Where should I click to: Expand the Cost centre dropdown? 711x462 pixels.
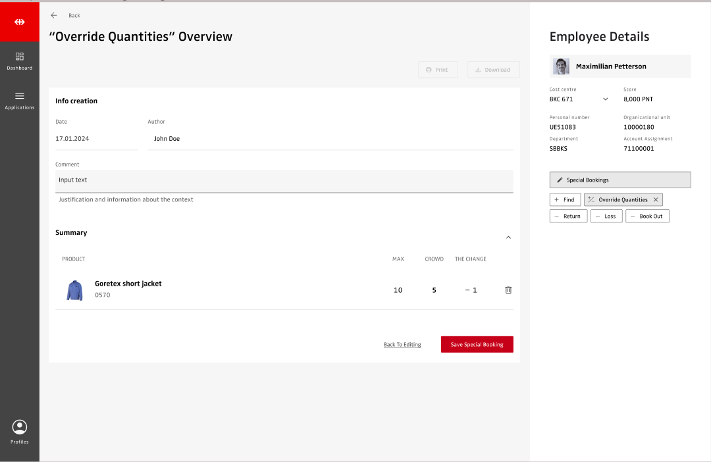tap(606, 99)
